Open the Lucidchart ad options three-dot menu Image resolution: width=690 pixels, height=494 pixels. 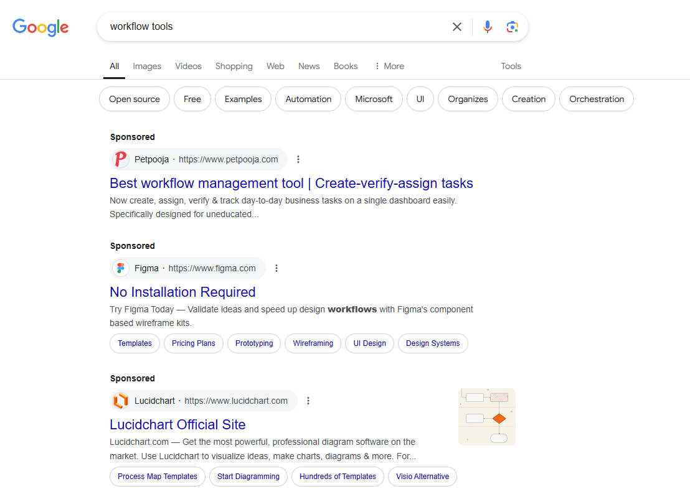(x=308, y=401)
